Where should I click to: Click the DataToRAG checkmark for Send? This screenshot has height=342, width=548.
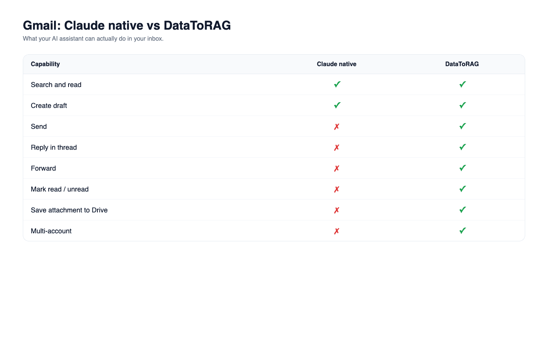pyautogui.click(x=462, y=126)
